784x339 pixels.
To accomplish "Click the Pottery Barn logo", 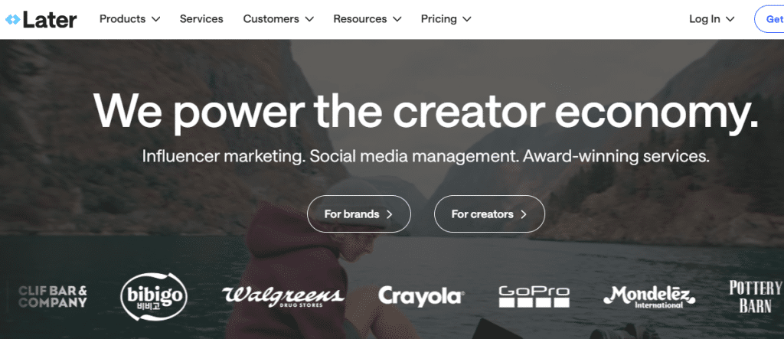I will [x=755, y=296].
